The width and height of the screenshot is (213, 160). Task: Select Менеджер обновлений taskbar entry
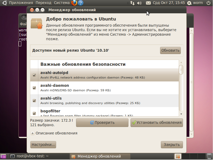pos(100,156)
